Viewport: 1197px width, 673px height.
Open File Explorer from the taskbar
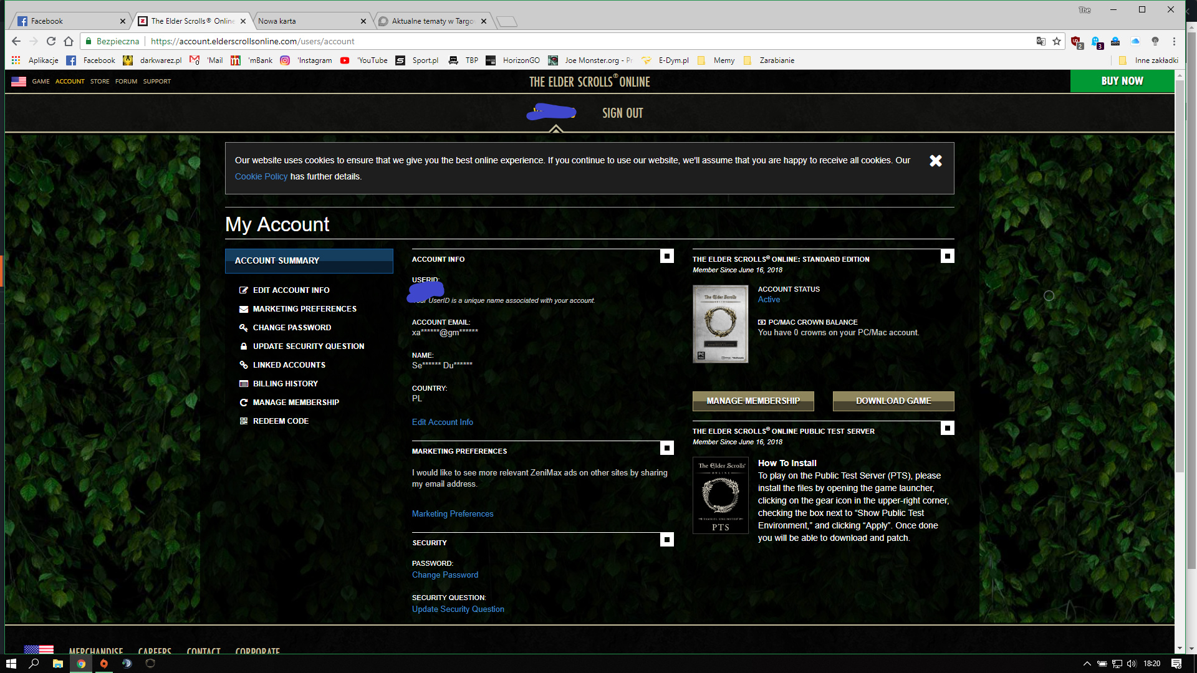coord(57,664)
